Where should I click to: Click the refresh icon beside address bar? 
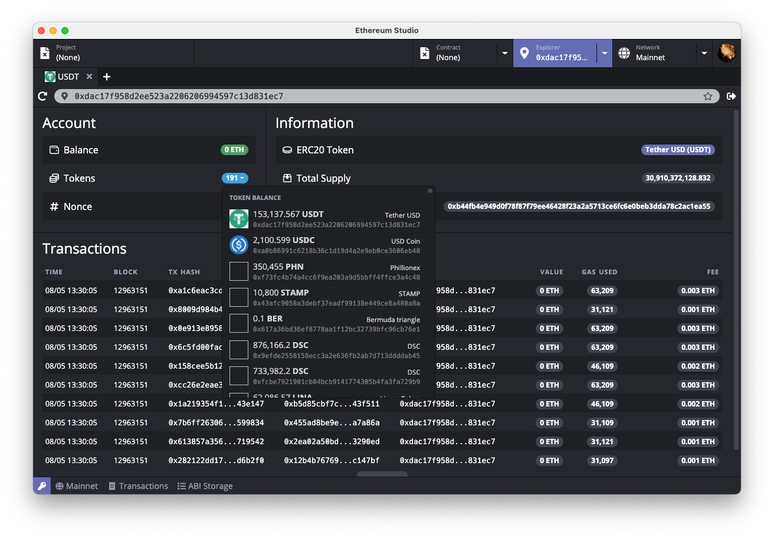point(42,96)
